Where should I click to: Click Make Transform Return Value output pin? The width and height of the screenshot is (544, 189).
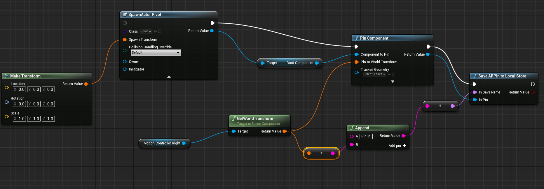pos(86,84)
